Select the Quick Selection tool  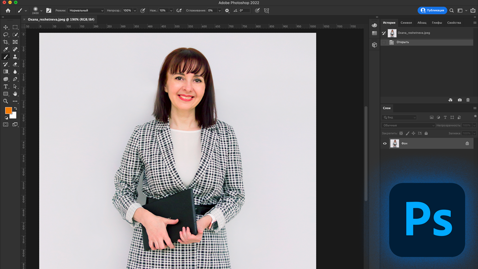coord(15,34)
